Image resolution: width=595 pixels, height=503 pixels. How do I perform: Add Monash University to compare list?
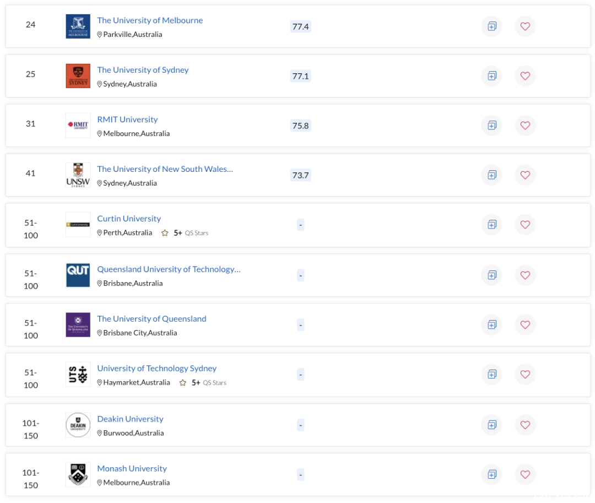pos(492,474)
